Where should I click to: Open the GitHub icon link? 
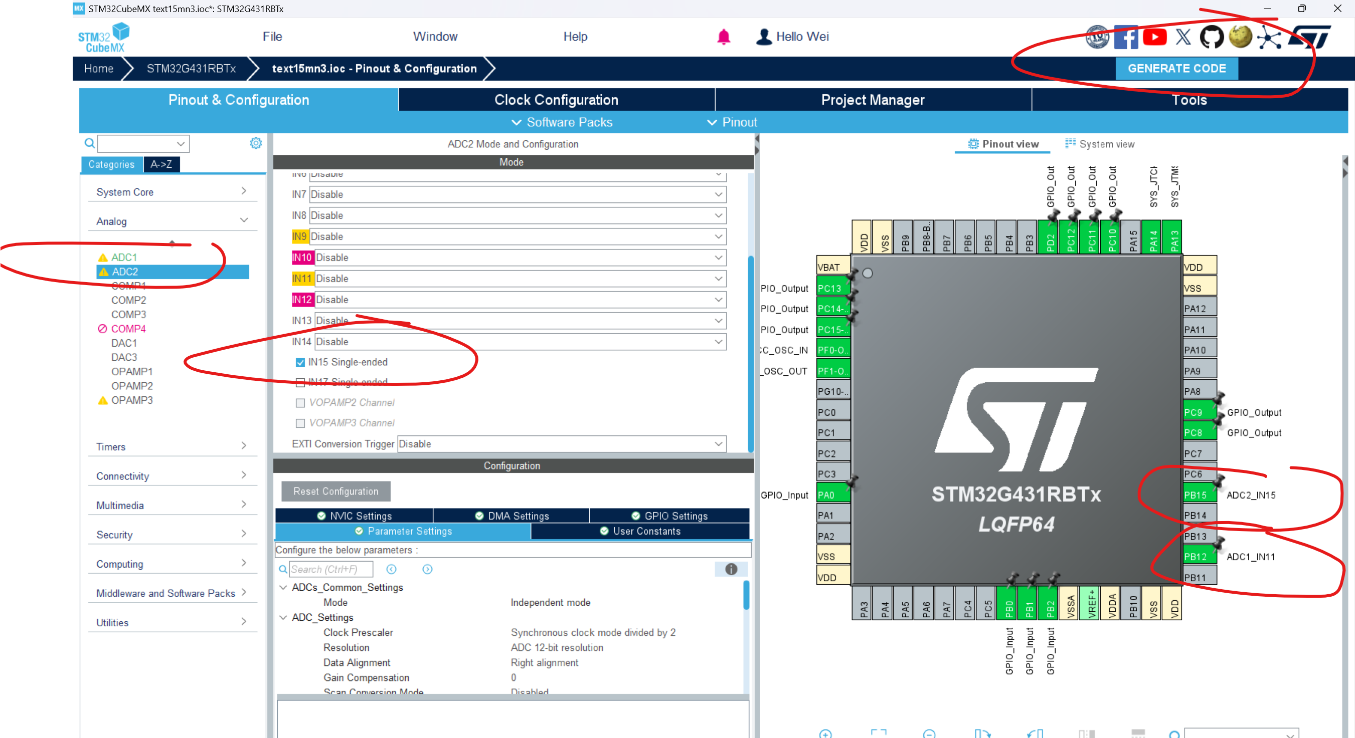click(x=1211, y=37)
